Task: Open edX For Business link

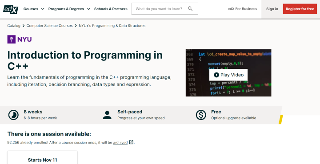Action: pyautogui.click(x=242, y=9)
